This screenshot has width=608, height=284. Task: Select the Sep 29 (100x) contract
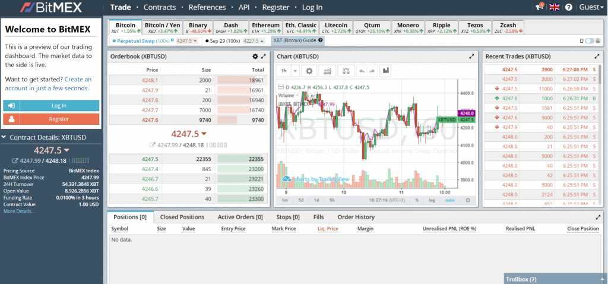[235, 41]
